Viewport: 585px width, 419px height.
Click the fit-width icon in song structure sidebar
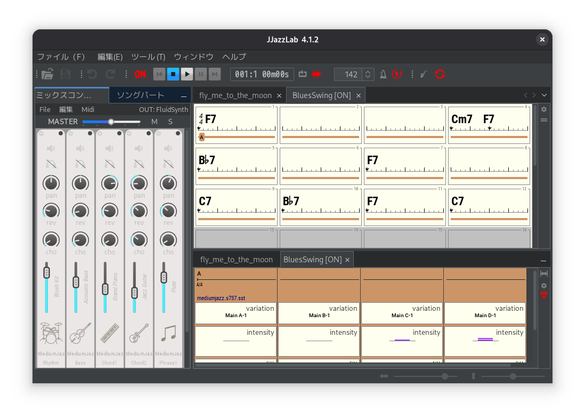click(x=544, y=273)
